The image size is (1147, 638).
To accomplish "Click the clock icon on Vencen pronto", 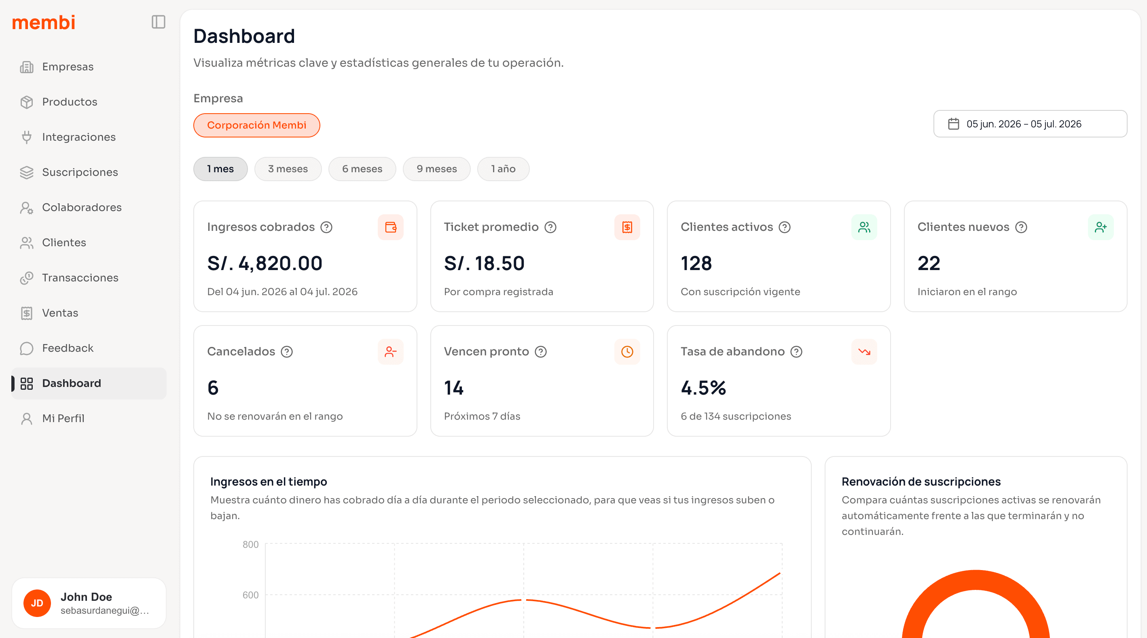I will click(x=627, y=352).
